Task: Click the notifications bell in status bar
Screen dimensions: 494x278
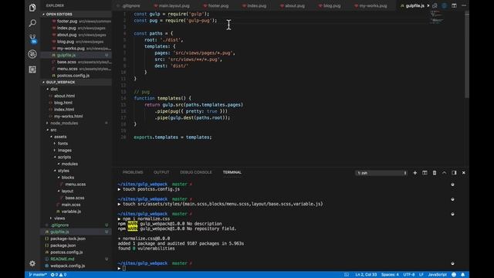Action: pyautogui.click(x=463, y=275)
